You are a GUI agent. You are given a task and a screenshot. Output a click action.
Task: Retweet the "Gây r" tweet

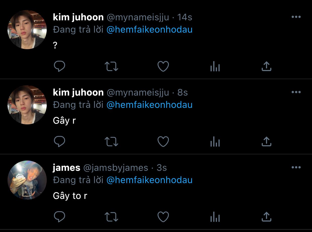coord(111,142)
